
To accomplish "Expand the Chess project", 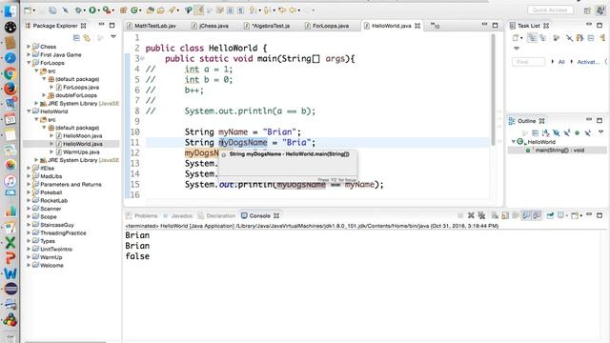I will pyautogui.click(x=29, y=47).
